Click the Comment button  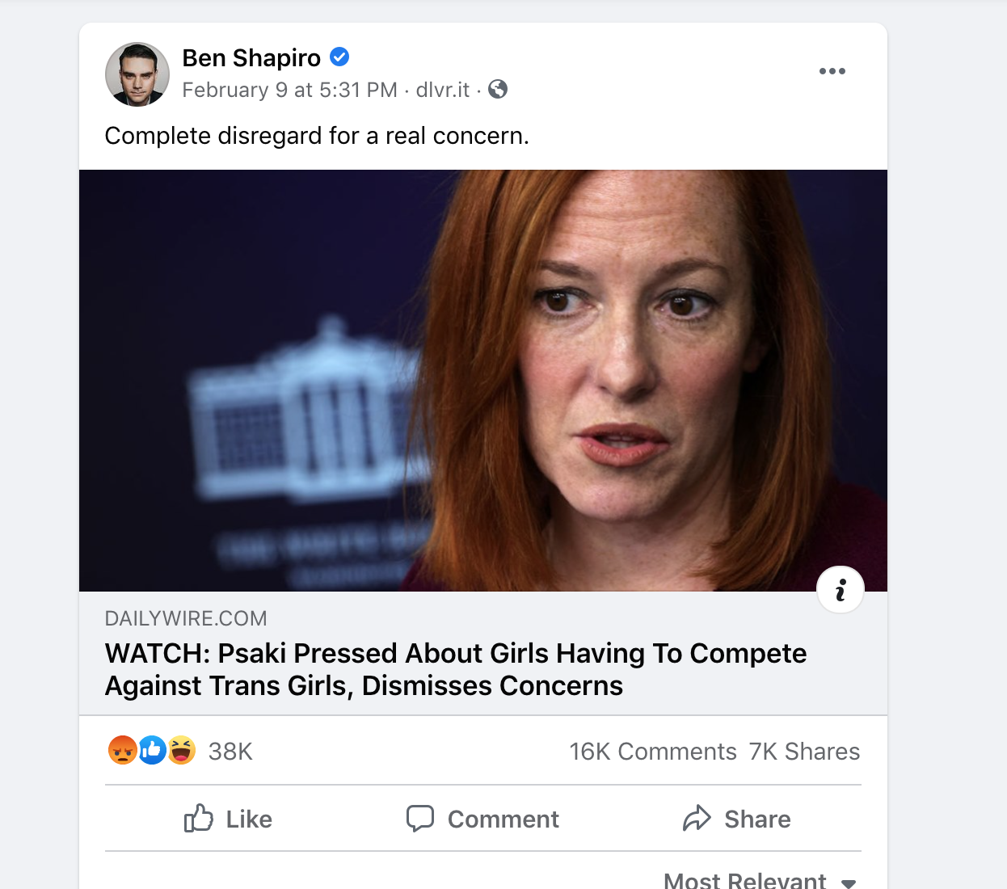tap(482, 819)
